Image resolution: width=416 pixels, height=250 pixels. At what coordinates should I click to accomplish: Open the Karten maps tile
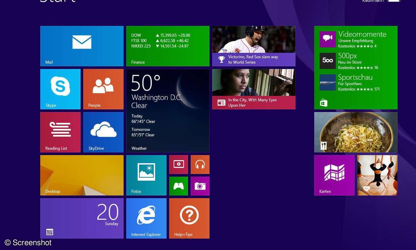click(335, 175)
